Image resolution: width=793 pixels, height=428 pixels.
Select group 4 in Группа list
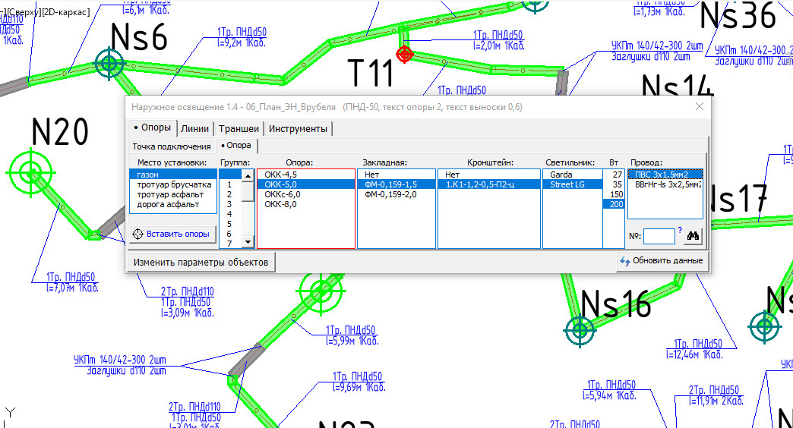tap(231, 214)
